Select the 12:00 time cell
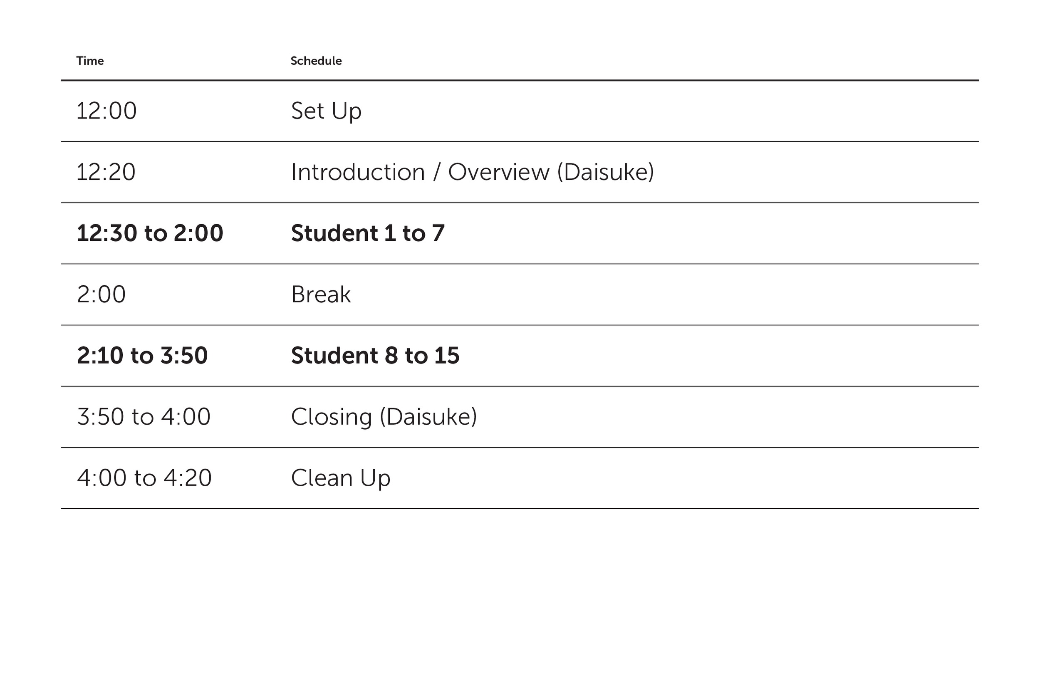Viewport: 1040px width, 673px height. coord(106,111)
